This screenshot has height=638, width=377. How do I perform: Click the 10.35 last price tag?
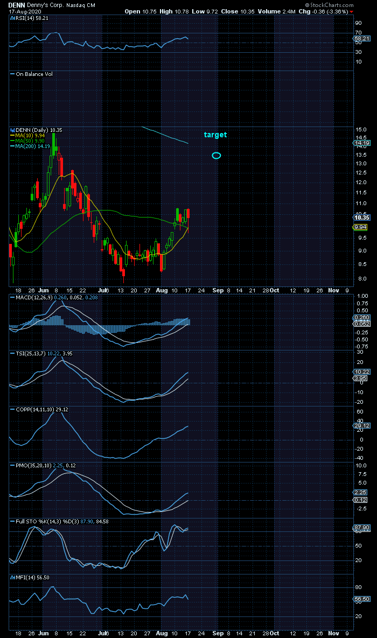tap(362, 218)
